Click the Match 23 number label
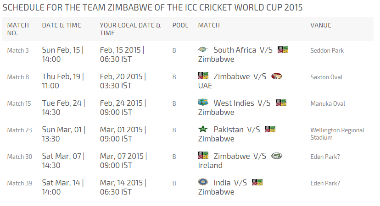 [20, 130]
